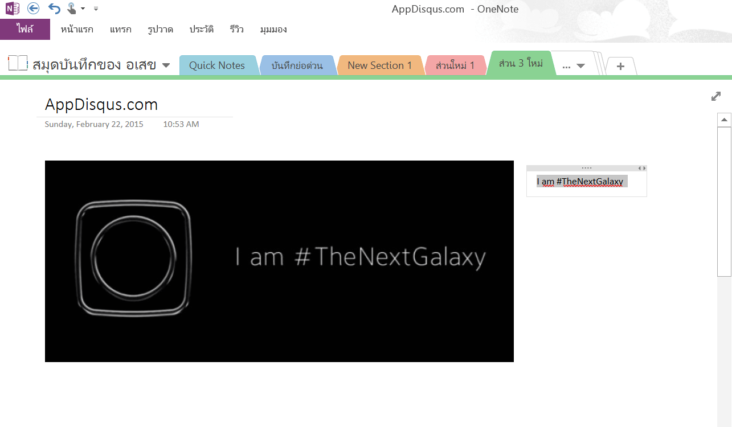Create a new section with plus tab
The width and height of the screenshot is (732, 427).
click(621, 66)
